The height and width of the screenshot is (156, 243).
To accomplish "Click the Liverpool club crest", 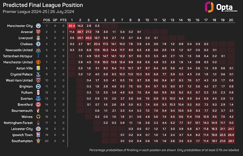I will pyautogui.click(x=38, y=38).
